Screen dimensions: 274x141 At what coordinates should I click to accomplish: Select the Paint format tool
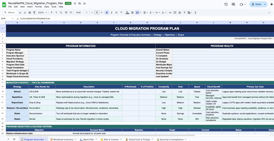point(34,13)
